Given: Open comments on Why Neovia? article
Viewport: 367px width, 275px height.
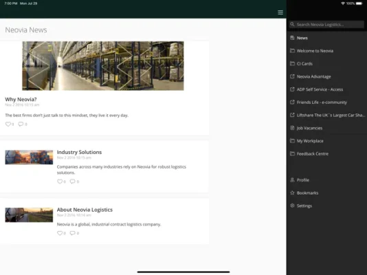Looking at the screenshot, I should pyautogui.click(x=21, y=124).
